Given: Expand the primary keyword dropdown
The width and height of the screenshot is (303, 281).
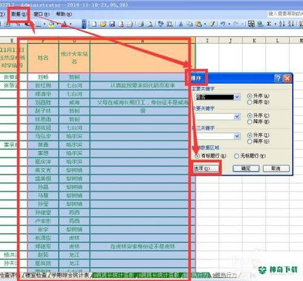Looking at the screenshot, I should pos(238,97).
